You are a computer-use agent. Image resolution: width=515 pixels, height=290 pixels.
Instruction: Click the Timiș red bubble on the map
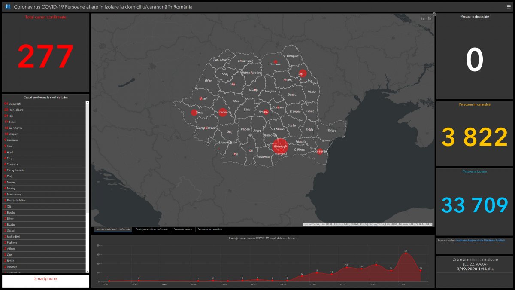(194, 113)
